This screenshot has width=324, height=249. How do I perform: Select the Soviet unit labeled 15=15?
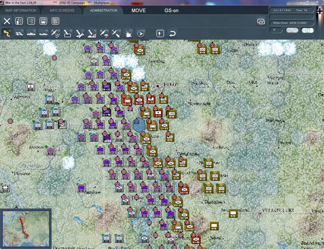tap(178, 202)
